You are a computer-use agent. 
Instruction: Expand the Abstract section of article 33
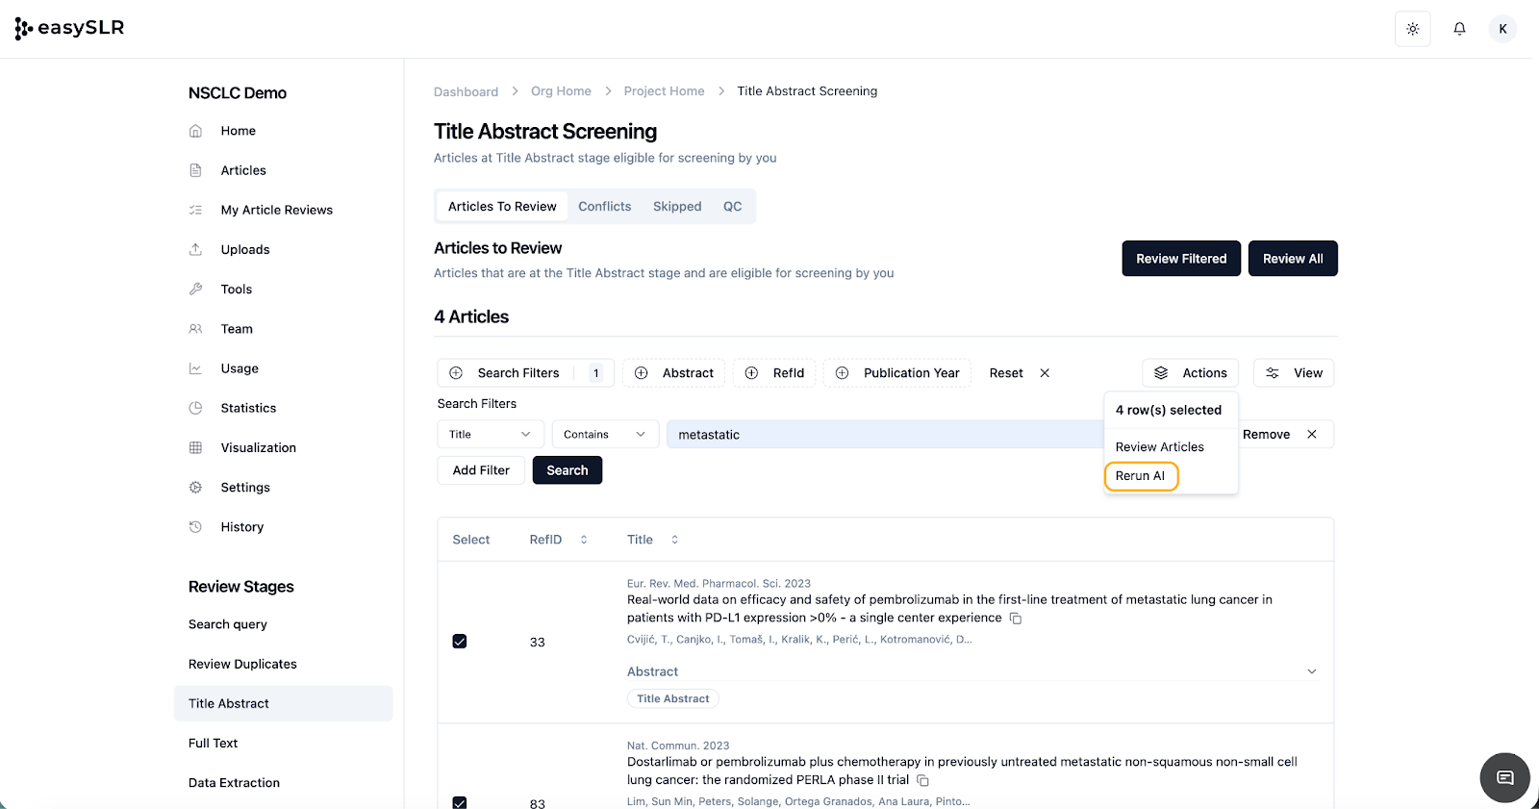point(1311,671)
